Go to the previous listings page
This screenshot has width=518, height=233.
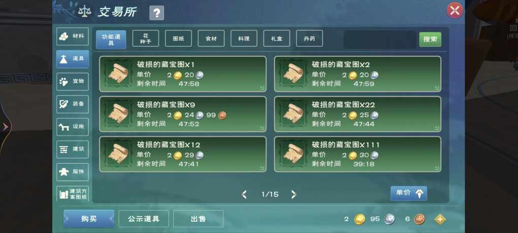(x=244, y=194)
